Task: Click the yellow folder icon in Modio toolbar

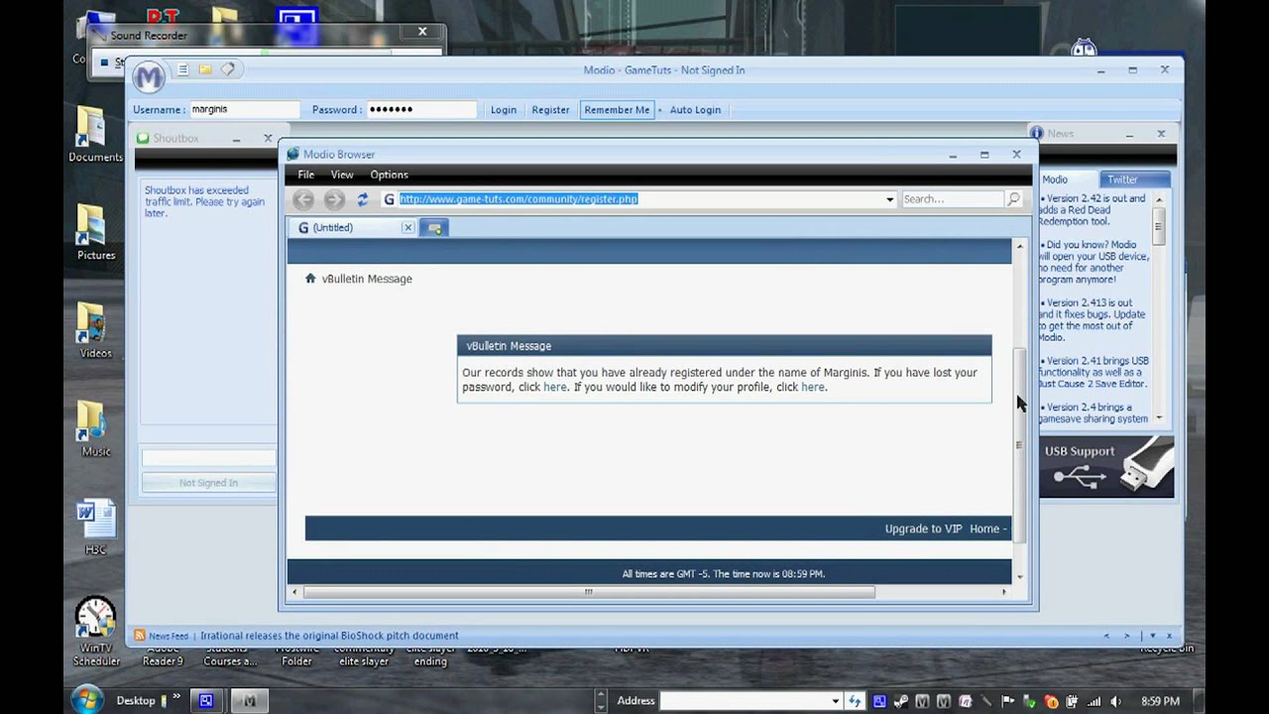Action: [x=205, y=69]
